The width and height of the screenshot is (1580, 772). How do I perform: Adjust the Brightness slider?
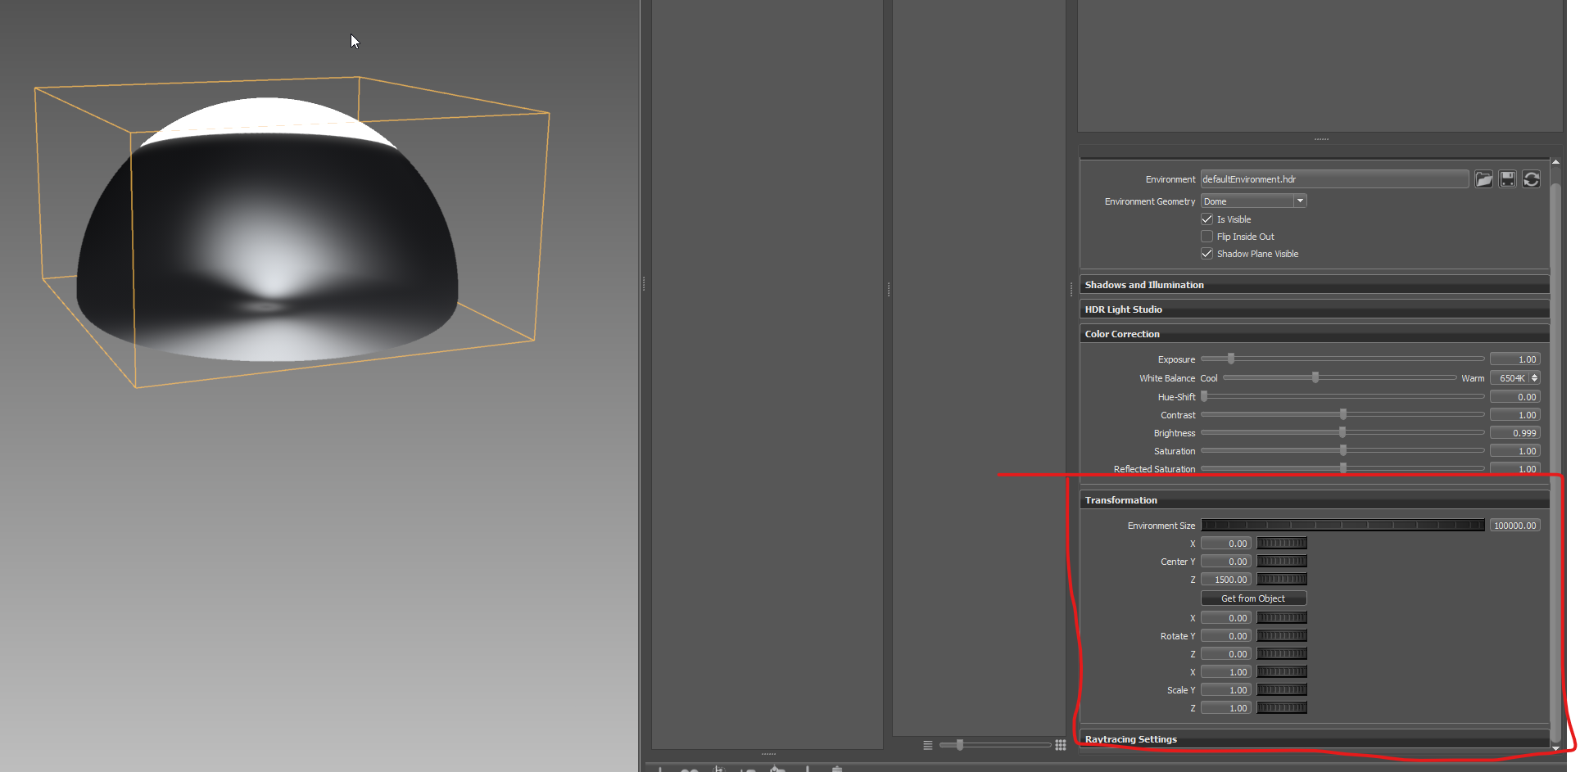pos(1342,432)
